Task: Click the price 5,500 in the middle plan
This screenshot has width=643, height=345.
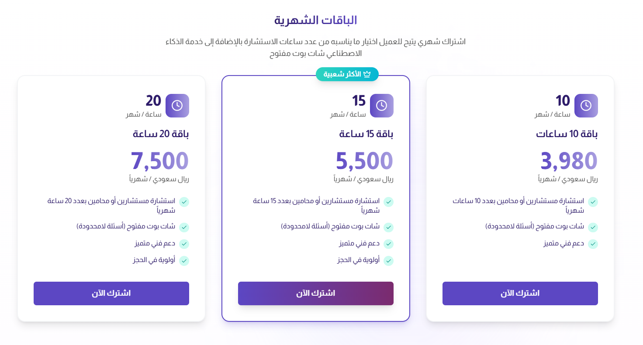Action: pos(364,161)
